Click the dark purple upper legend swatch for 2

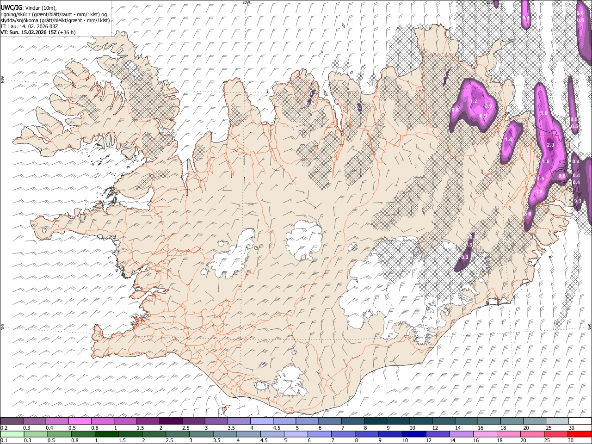pos(171,421)
